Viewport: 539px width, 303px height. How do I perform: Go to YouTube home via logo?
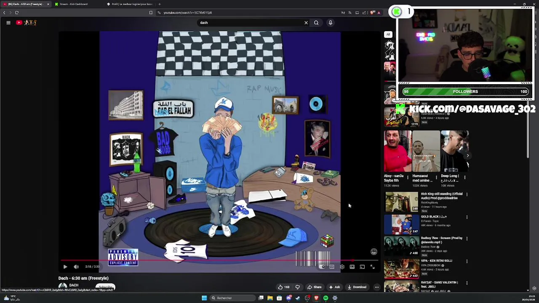[x=27, y=23]
